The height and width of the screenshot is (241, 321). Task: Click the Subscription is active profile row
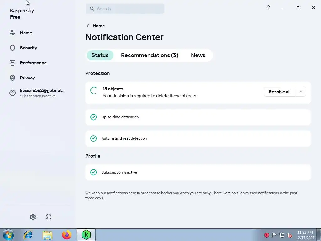tap(198, 172)
